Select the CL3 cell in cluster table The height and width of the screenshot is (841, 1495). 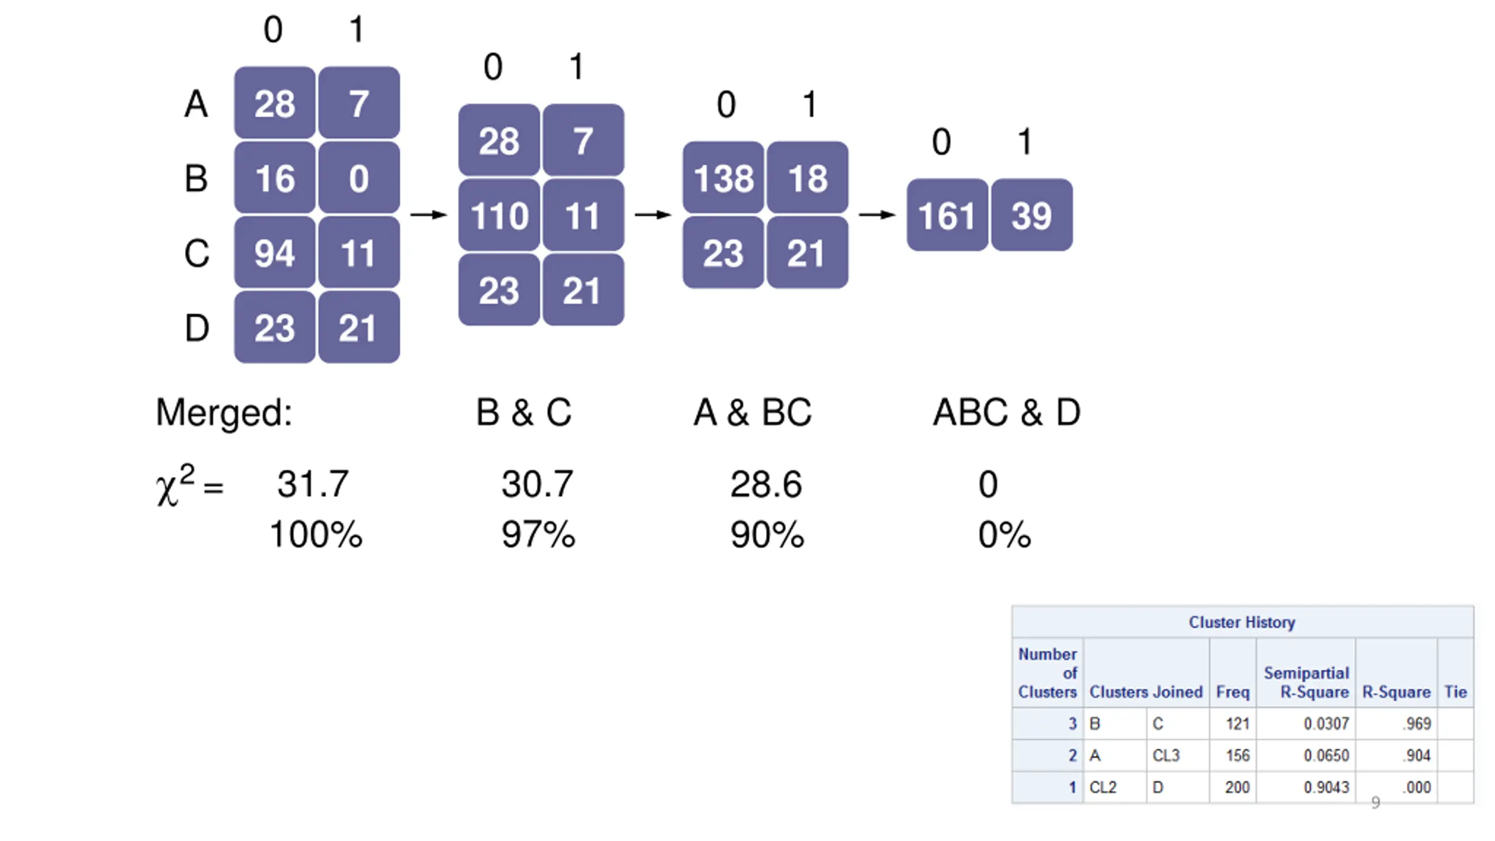[1166, 755]
